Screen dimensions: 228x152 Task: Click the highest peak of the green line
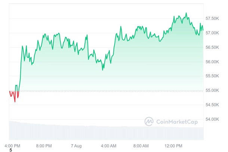pos(186,13)
